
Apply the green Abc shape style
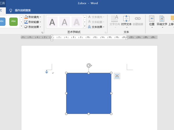tap(13, 22)
